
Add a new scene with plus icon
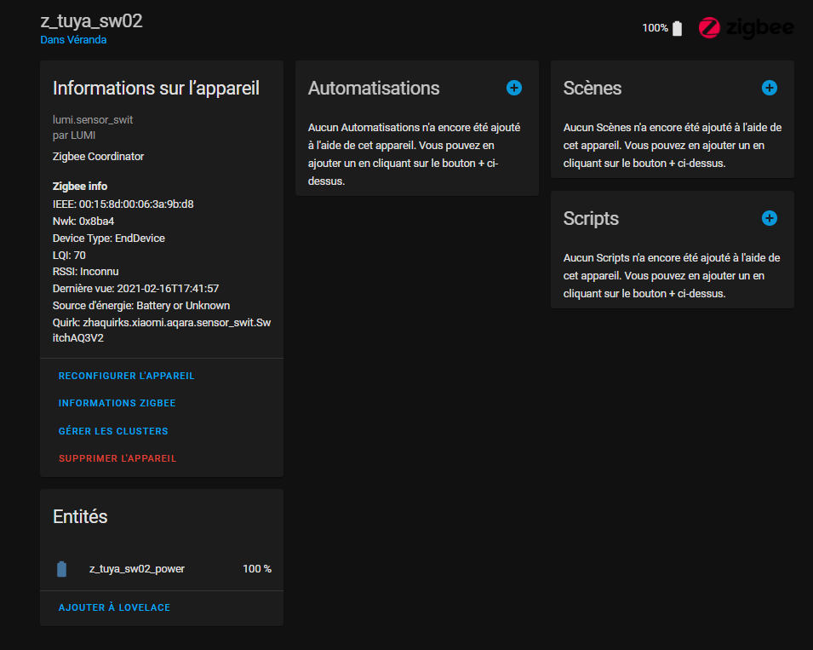coord(770,88)
